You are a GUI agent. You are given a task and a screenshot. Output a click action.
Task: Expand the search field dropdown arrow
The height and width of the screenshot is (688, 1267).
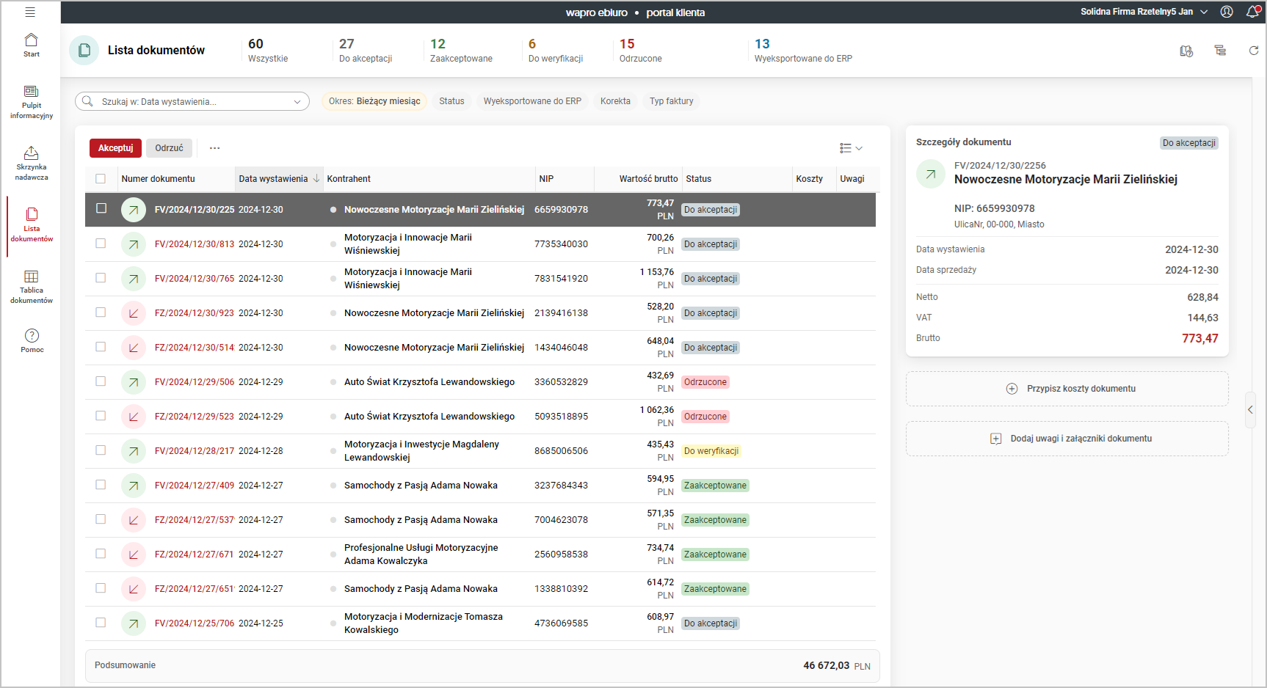(x=297, y=102)
